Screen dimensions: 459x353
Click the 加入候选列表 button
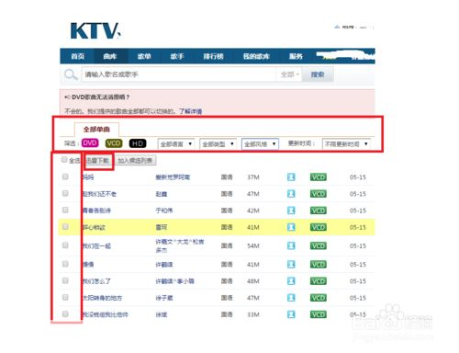[135, 161]
